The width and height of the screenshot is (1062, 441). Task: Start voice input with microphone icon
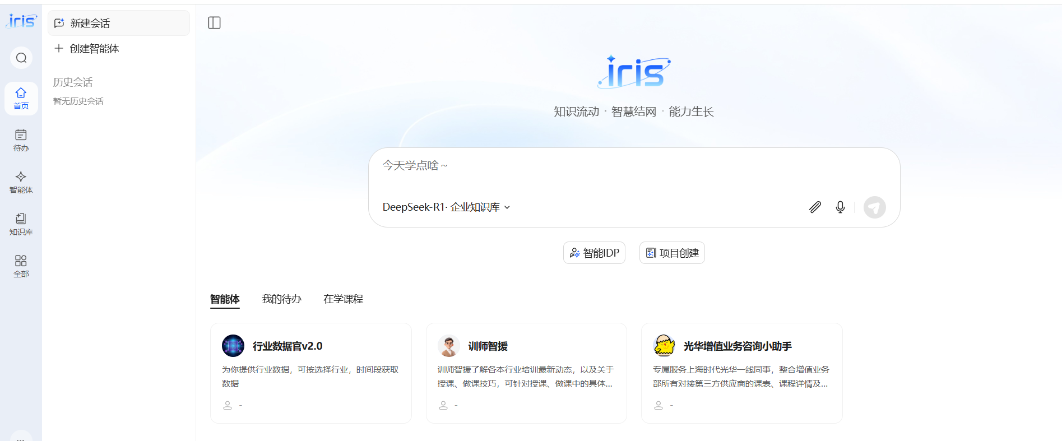[x=840, y=207]
